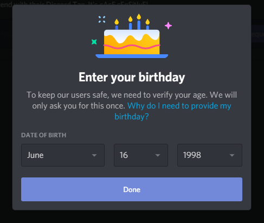Click the tallest candle on the cake
The height and width of the screenshot is (223, 264).
pyautogui.click(x=139, y=22)
